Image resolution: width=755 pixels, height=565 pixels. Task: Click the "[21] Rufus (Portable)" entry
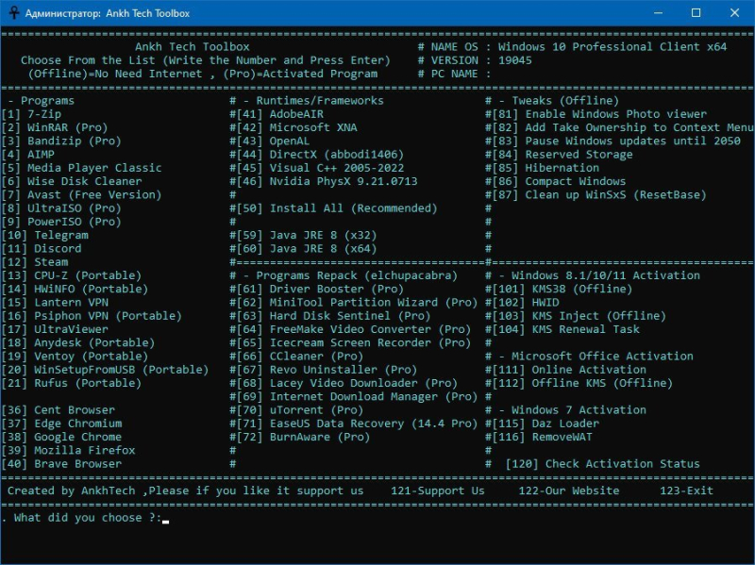(72, 384)
